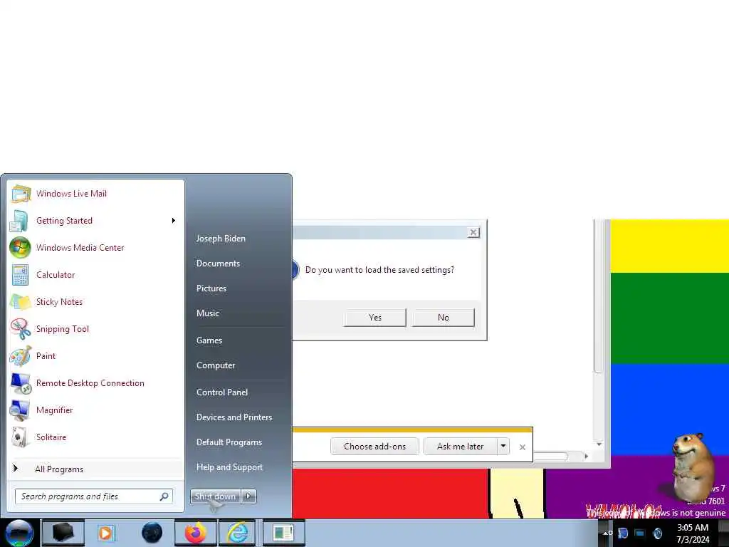Click the search magnifier icon
Screen dimensions: 729x547
coord(164,496)
